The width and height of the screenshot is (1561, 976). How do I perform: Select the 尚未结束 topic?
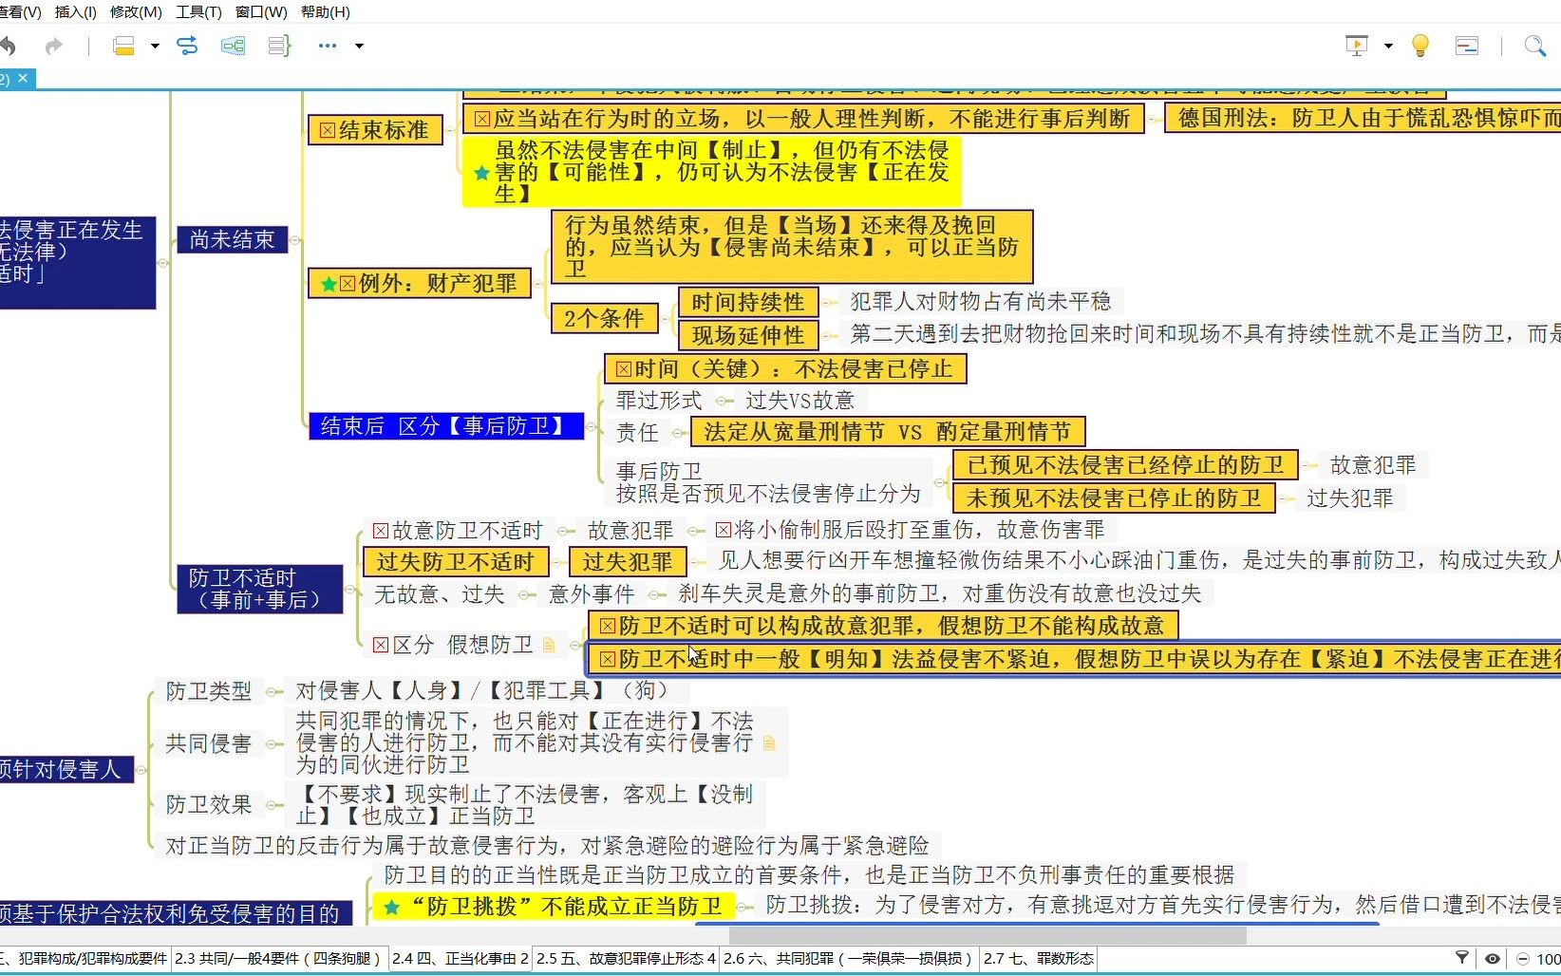[x=233, y=240]
